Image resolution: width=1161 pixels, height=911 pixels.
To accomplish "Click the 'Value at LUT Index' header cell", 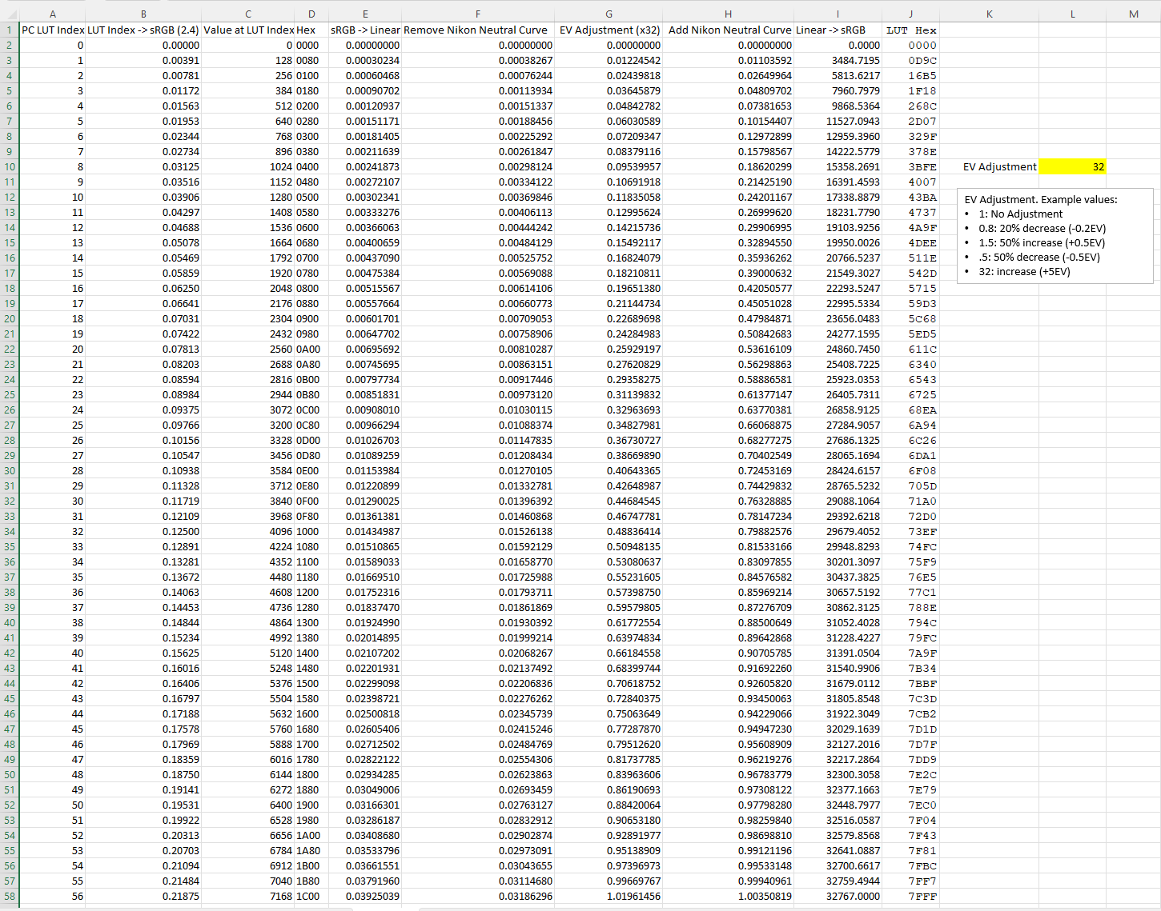I will (x=248, y=30).
